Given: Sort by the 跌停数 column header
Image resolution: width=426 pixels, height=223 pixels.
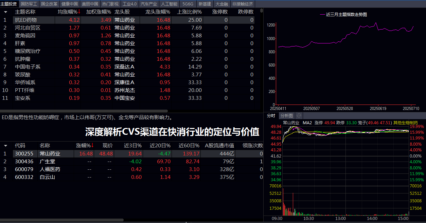Looking at the screenshot, I should coord(246,12).
